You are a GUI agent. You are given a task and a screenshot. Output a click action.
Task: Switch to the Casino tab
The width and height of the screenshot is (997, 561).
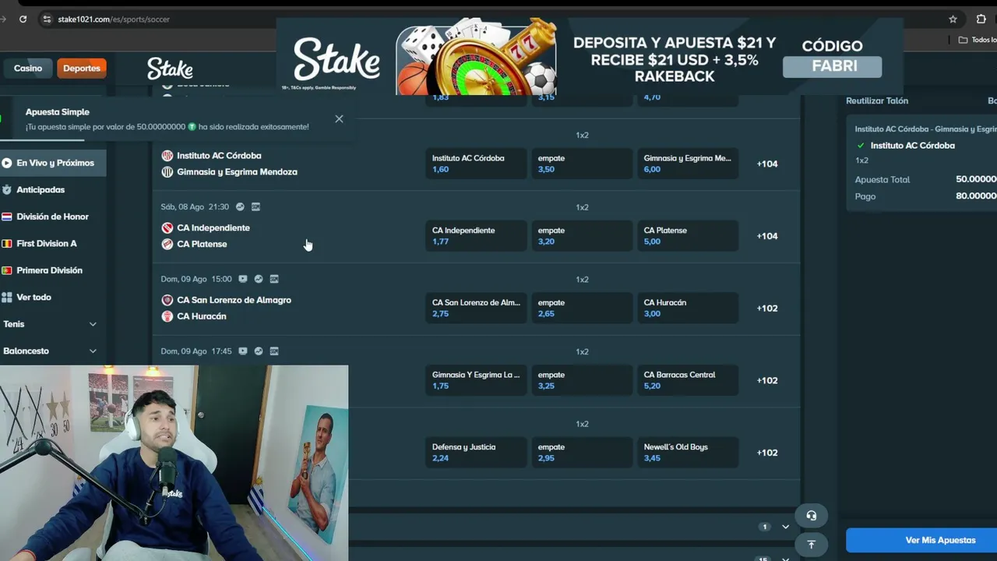pos(27,69)
